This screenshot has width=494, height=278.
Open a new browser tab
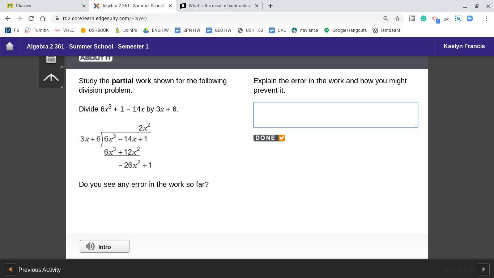coord(270,6)
